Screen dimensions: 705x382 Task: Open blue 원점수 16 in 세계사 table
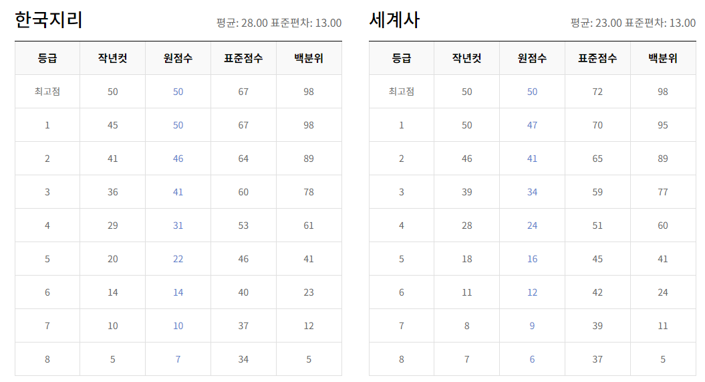click(533, 259)
